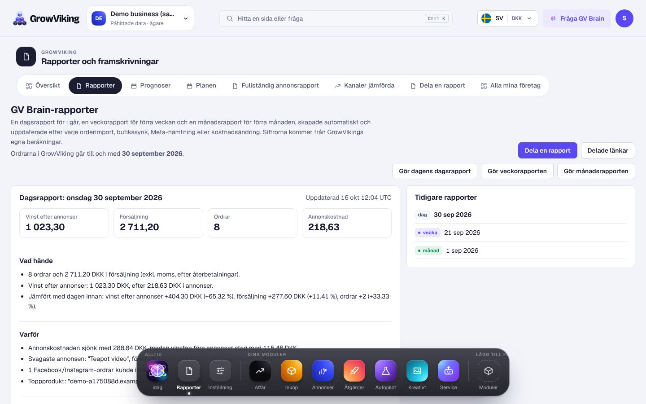This screenshot has width=646, height=404.
Task: Open the Fullständig annonsrapport tab
Action: point(275,86)
